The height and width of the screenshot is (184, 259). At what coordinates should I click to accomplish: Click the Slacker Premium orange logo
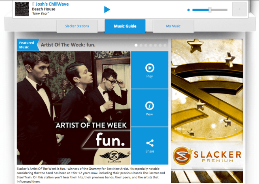(x=182, y=156)
